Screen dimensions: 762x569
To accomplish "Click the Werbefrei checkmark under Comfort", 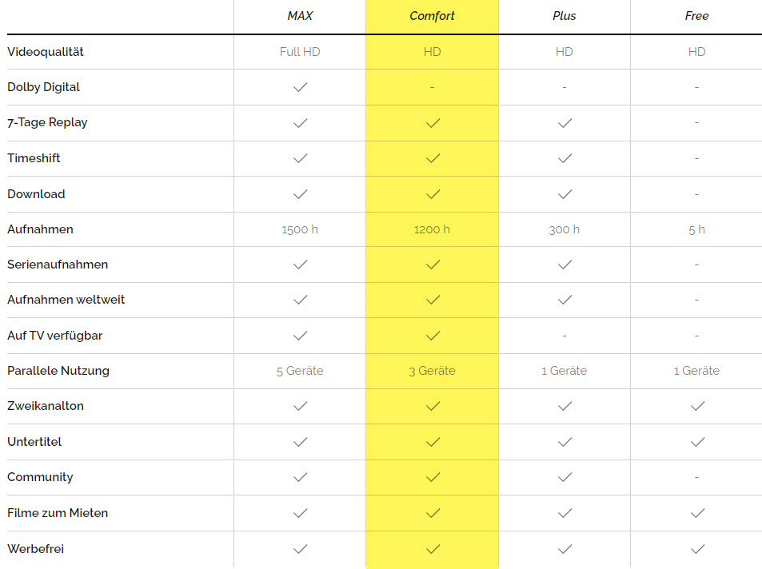I will tap(433, 549).
